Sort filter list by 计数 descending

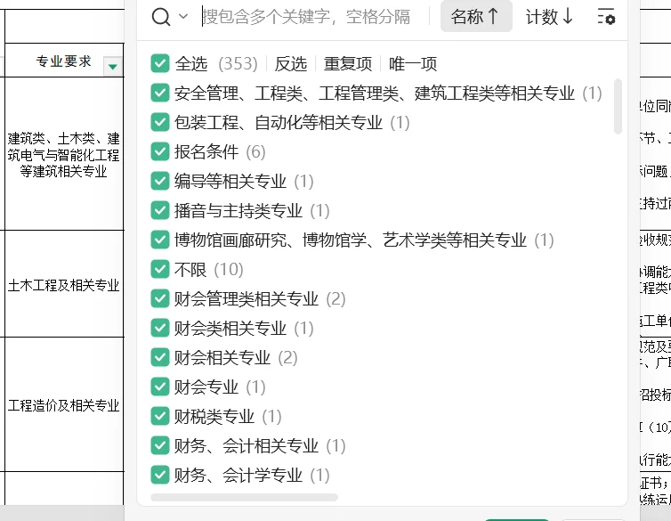coord(549,17)
